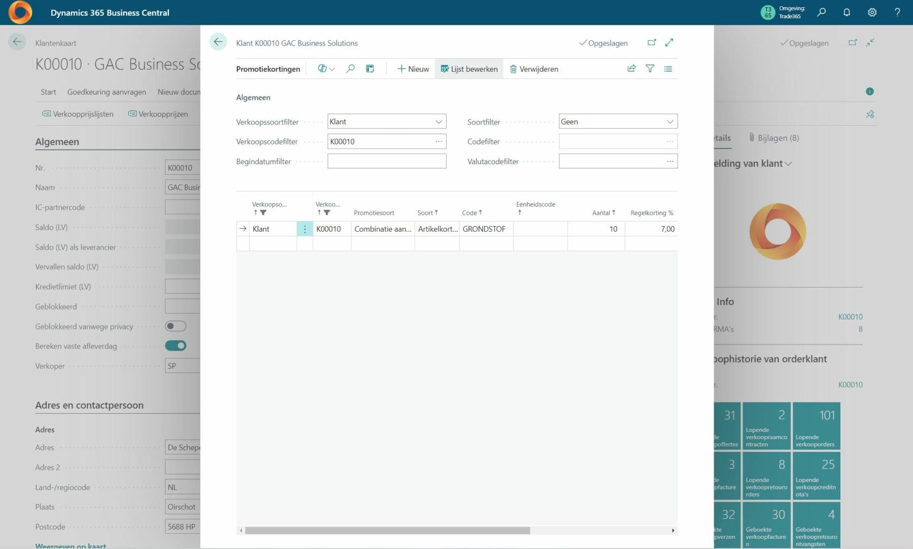This screenshot has height=549, width=913.
Task: Click the horizontal scrollbar of the list
Action: click(387, 530)
